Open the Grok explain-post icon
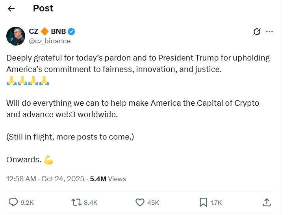This screenshot has height=215, width=293. (257, 32)
